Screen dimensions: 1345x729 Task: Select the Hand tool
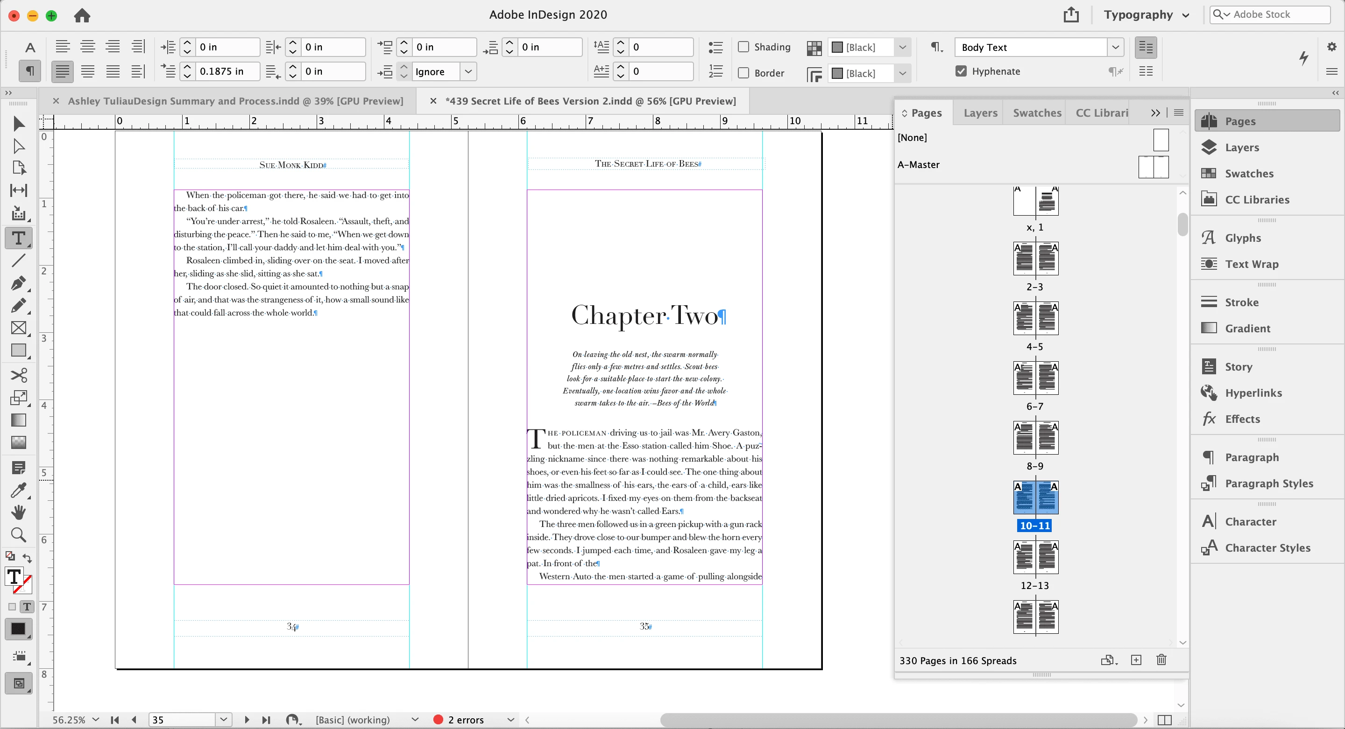click(18, 512)
